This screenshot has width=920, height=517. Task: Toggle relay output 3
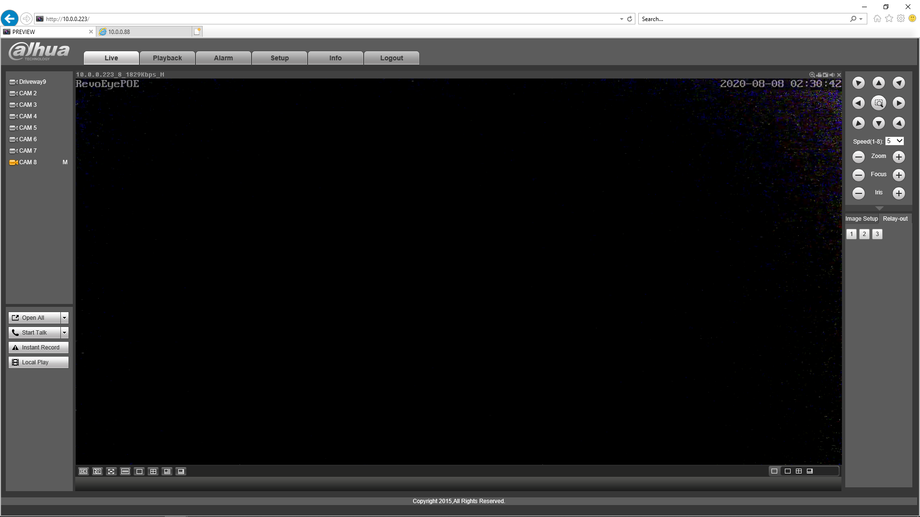(x=877, y=234)
